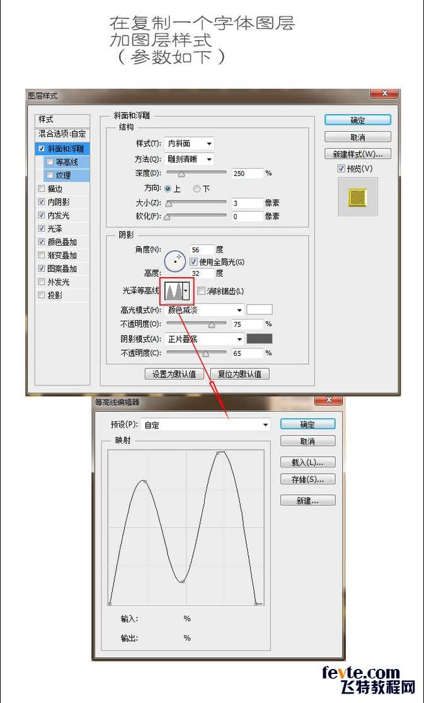Click the 光泽等高线 contour thumbnail
The width and height of the screenshot is (424, 703).
pyautogui.click(x=173, y=292)
